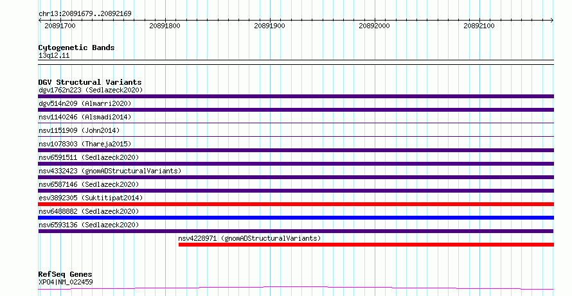Viewport: 572px width, 296px height.
Task: Click the blue bar for nsv6488882
Action: click(x=296, y=218)
